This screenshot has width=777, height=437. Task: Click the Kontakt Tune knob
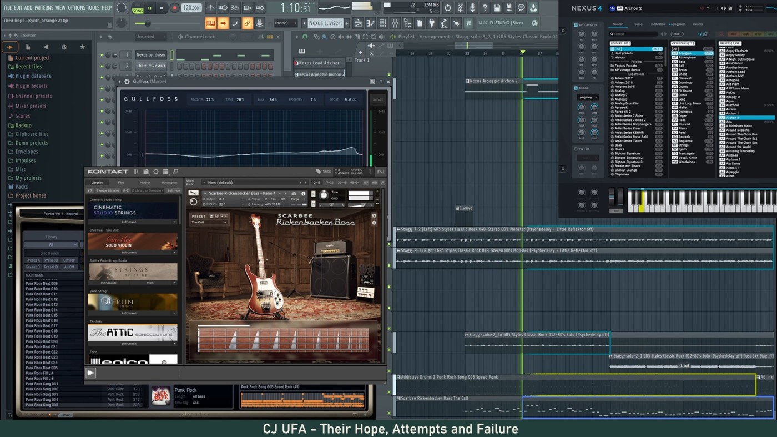coord(324,195)
